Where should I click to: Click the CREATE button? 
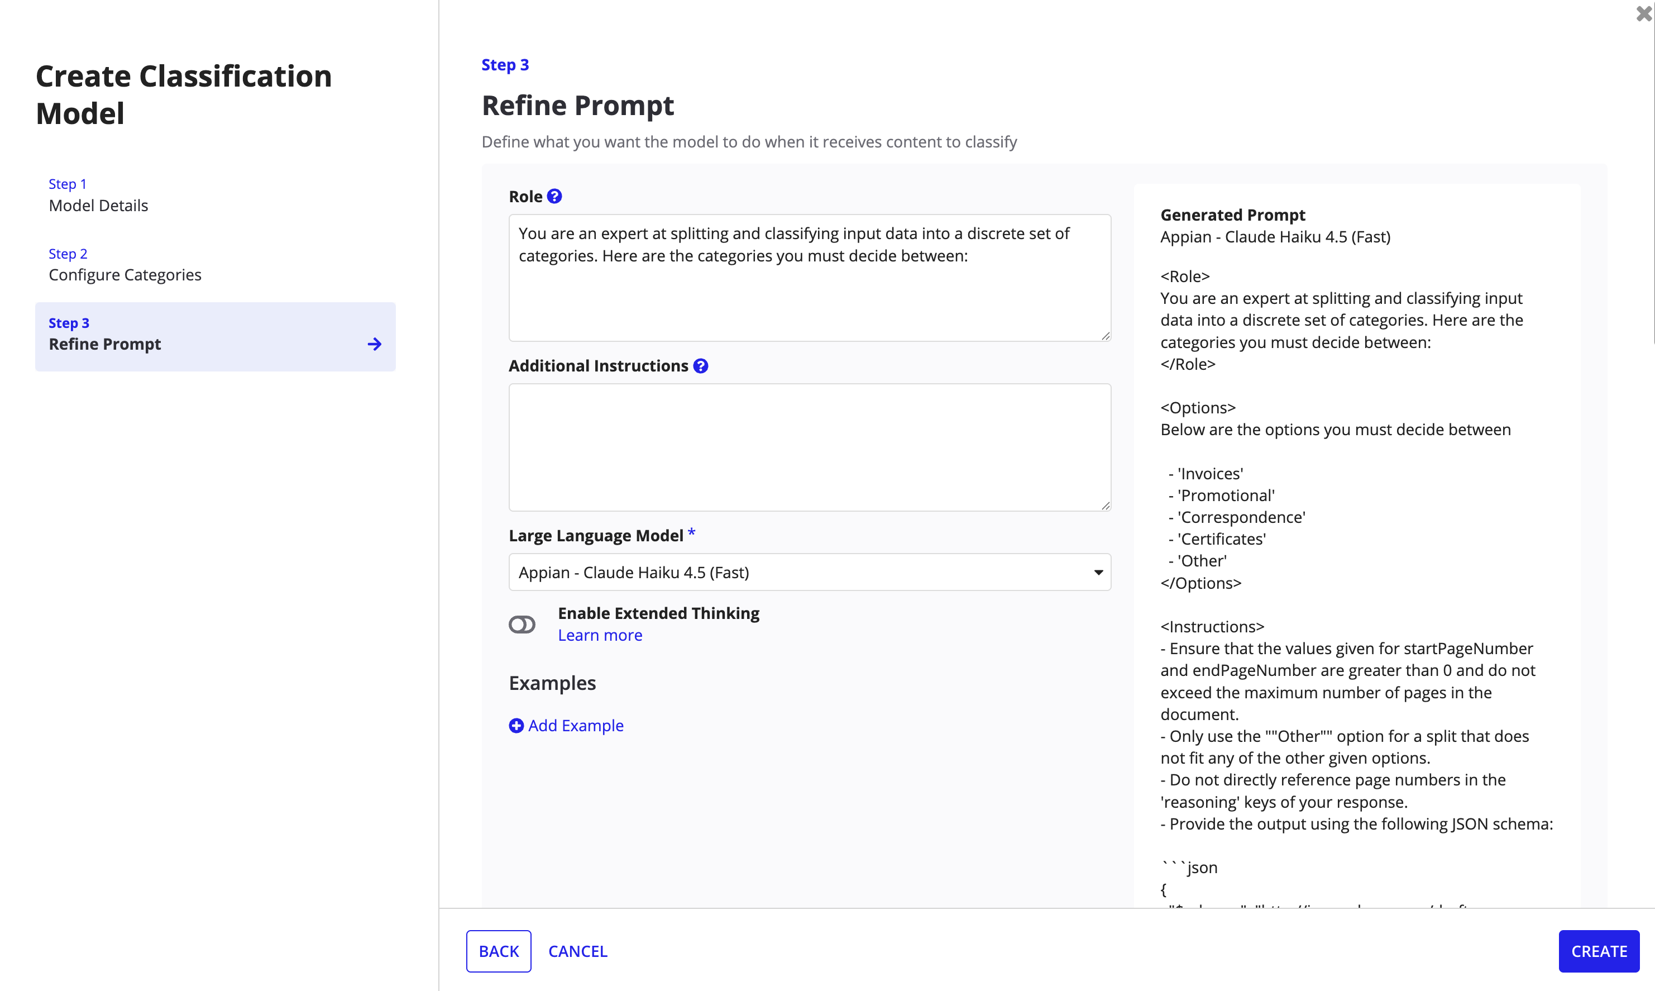click(1598, 951)
